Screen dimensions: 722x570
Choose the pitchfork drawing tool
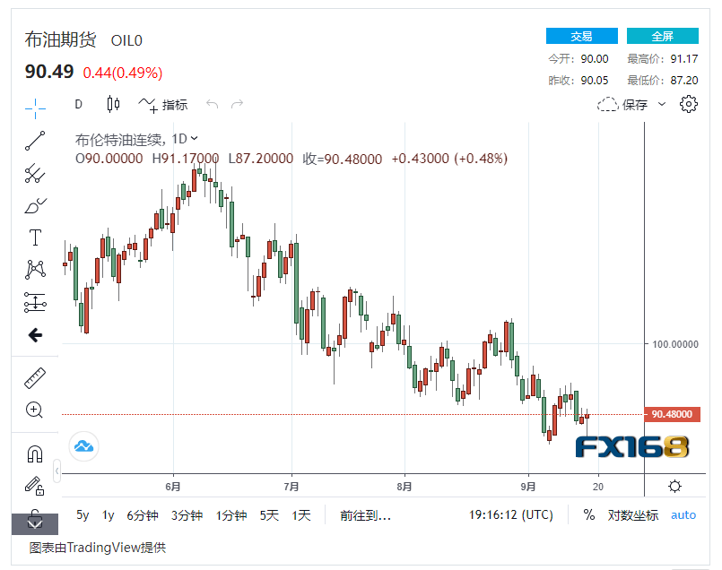tap(35, 174)
